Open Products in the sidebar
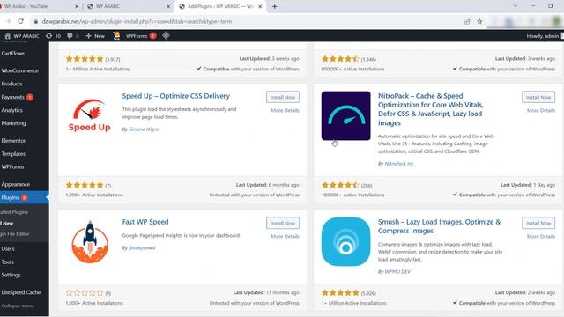Image resolution: width=564 pixels, height=317 pixels. click(11, 84)
